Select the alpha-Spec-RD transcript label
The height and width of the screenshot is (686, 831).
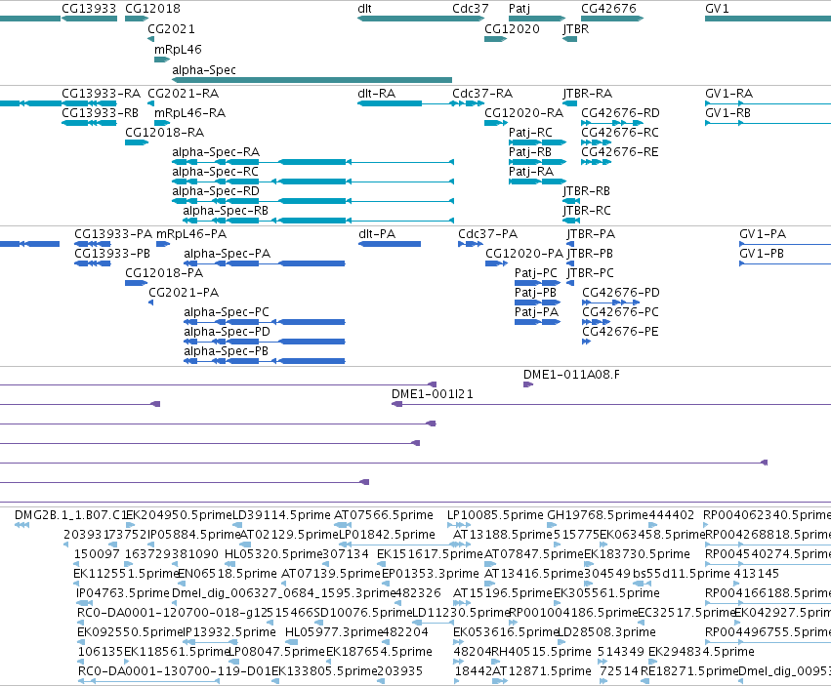tap(216, 191)
